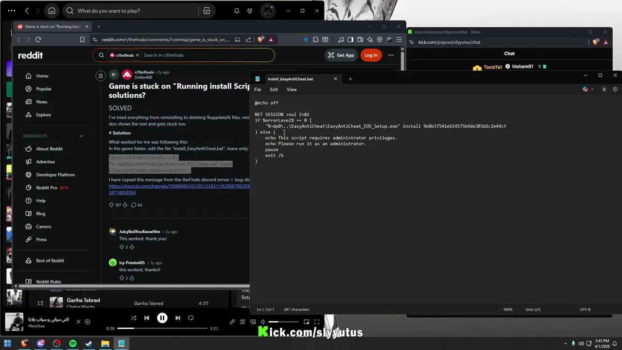Hide current song with X icon
This screenshot has width=622, height=350.
point(78,322)
